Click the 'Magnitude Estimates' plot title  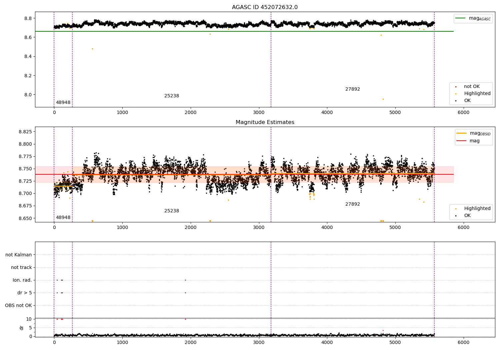point(265,122)
